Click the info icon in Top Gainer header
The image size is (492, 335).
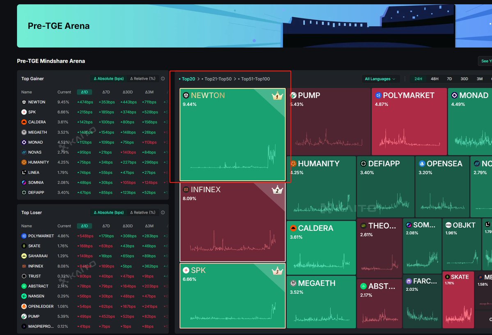[x=163, y=79]
